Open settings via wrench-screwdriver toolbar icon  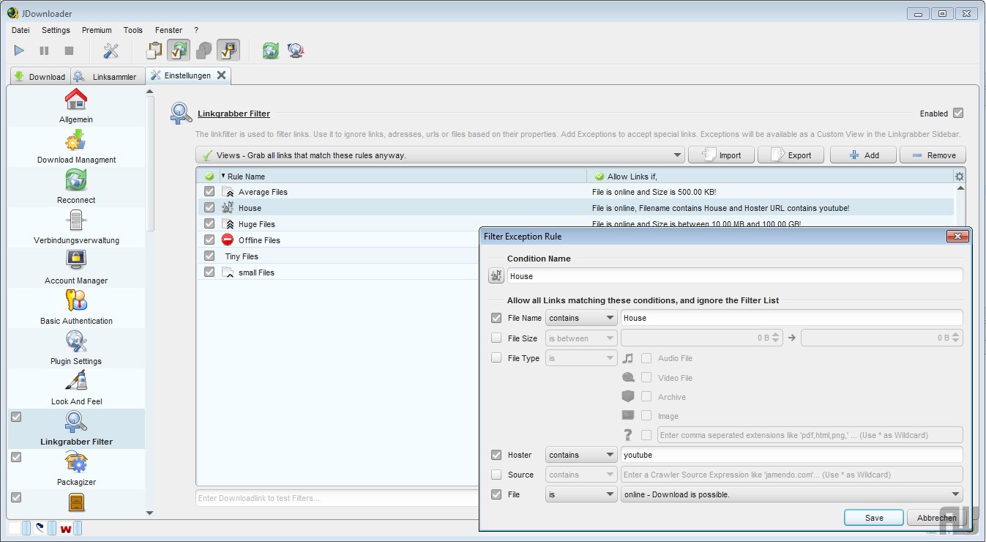point(111,51)
